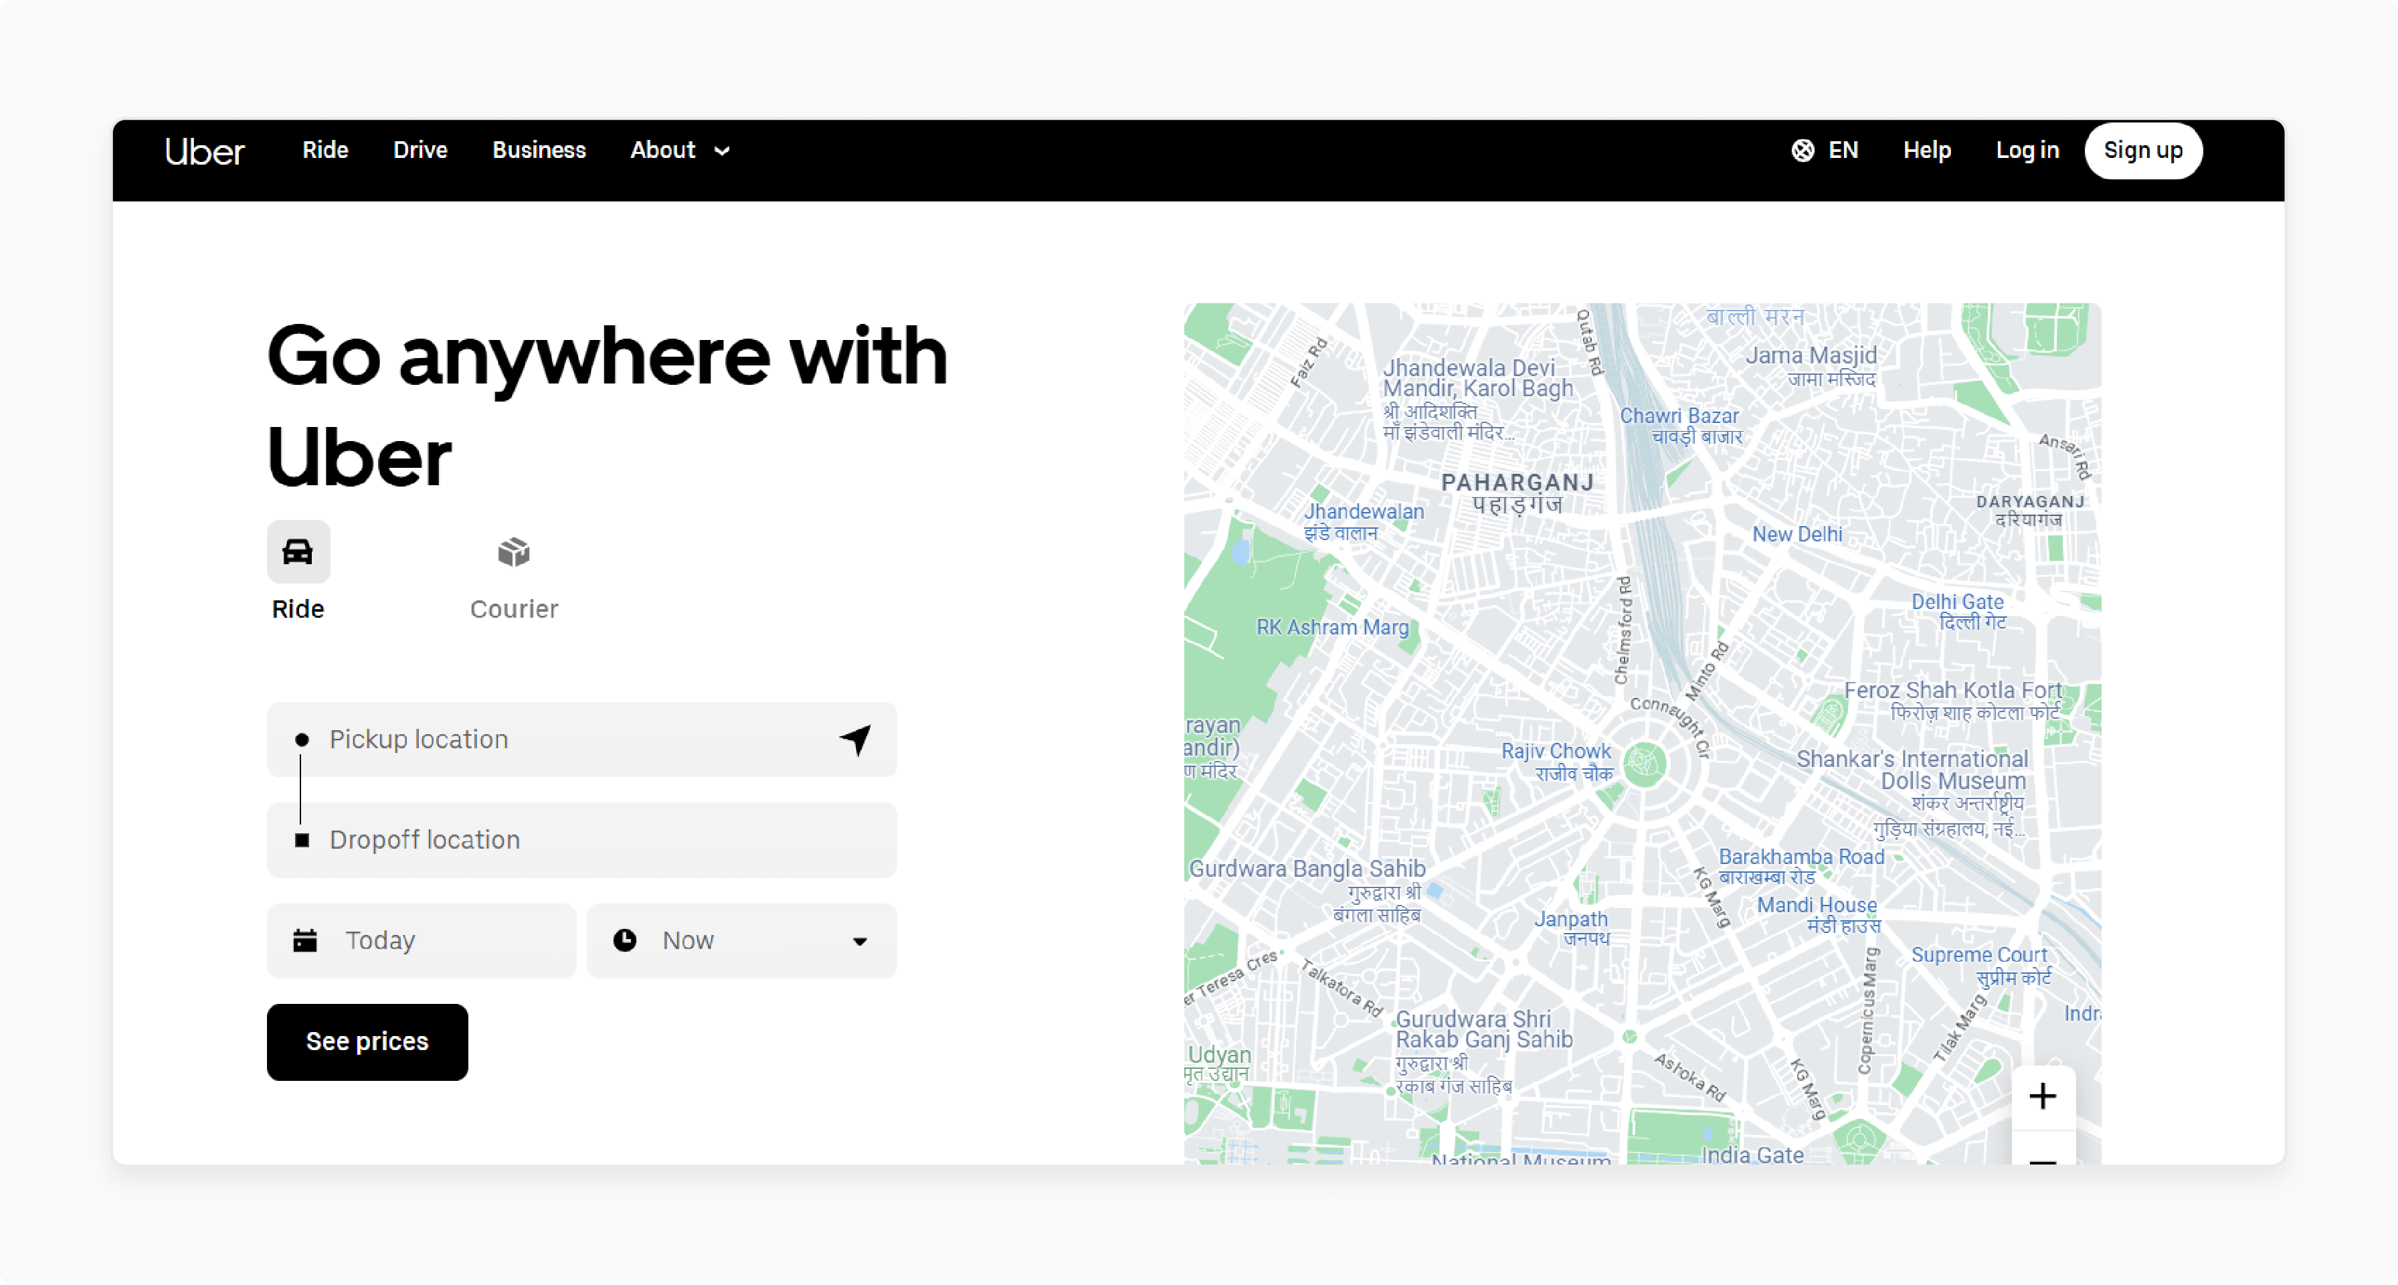
Task: Click the Mandi House map label
Action: (1818, 914)
